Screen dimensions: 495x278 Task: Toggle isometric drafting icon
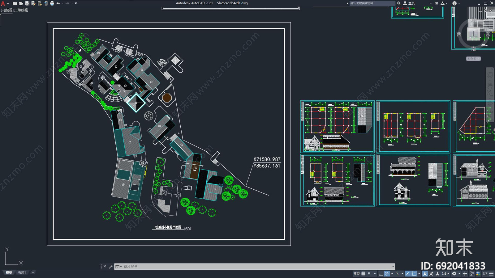(x=397, y=274)
